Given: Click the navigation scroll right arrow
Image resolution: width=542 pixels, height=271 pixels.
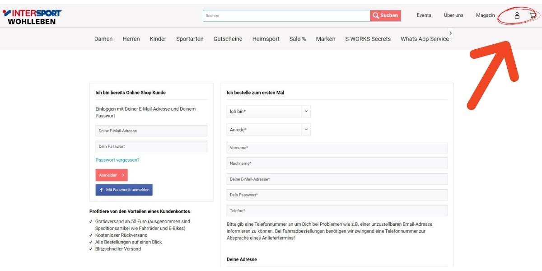Looking at the screenshot, I should pos(450,33).
